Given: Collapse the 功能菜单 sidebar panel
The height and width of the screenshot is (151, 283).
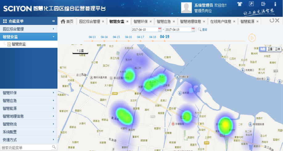Looking at the screenshot, I should pyautogui.click(x=53, y=21).
